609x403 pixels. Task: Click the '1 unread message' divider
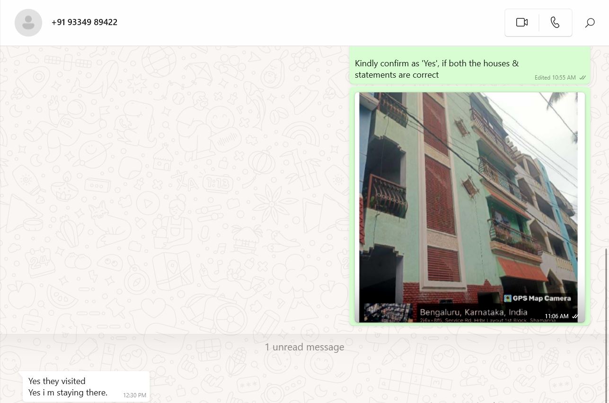click(304, 347)
